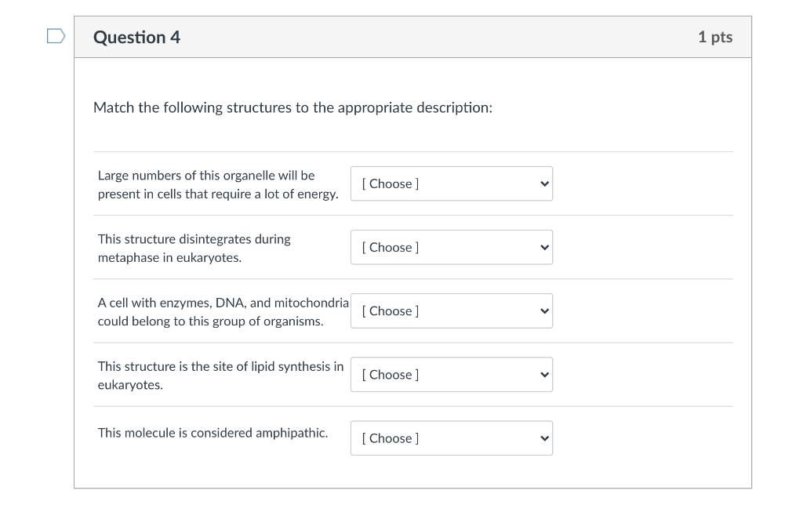Image resolution: width=803 pixels, height=523 pixels.
Task: Click chevron arrow on the lipid synthesis dropdown
Action: pos(544,374)
